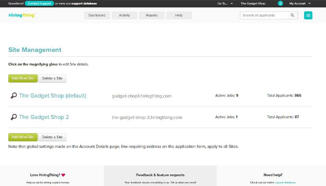Open the Activity tab
326x186 pixels.
click(124, 15)
